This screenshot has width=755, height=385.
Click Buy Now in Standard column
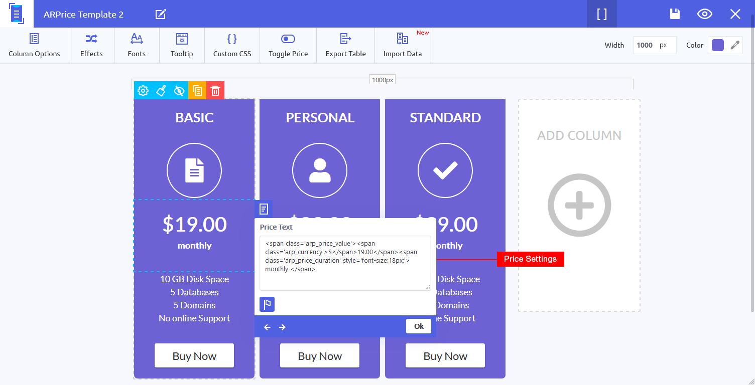click(445, 356)
